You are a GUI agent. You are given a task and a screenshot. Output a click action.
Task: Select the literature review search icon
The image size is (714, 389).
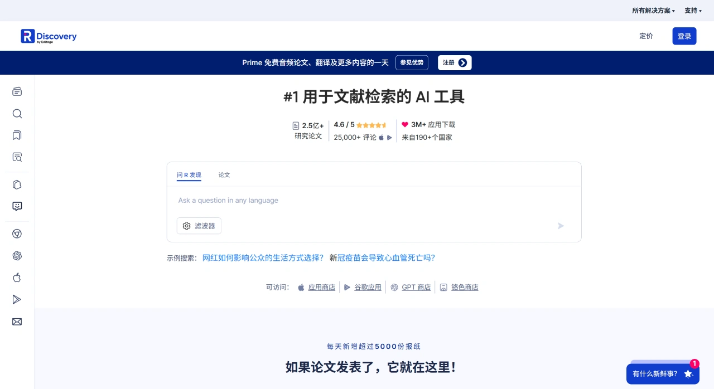pos(17,157)
